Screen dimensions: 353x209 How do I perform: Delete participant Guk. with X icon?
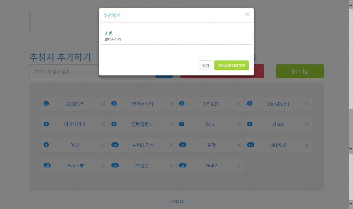coord(239,125)
